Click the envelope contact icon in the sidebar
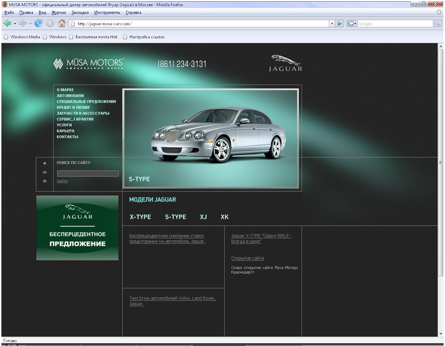This screenshot has height=346, width=445. pyautogui.click(x=45, y=181)
